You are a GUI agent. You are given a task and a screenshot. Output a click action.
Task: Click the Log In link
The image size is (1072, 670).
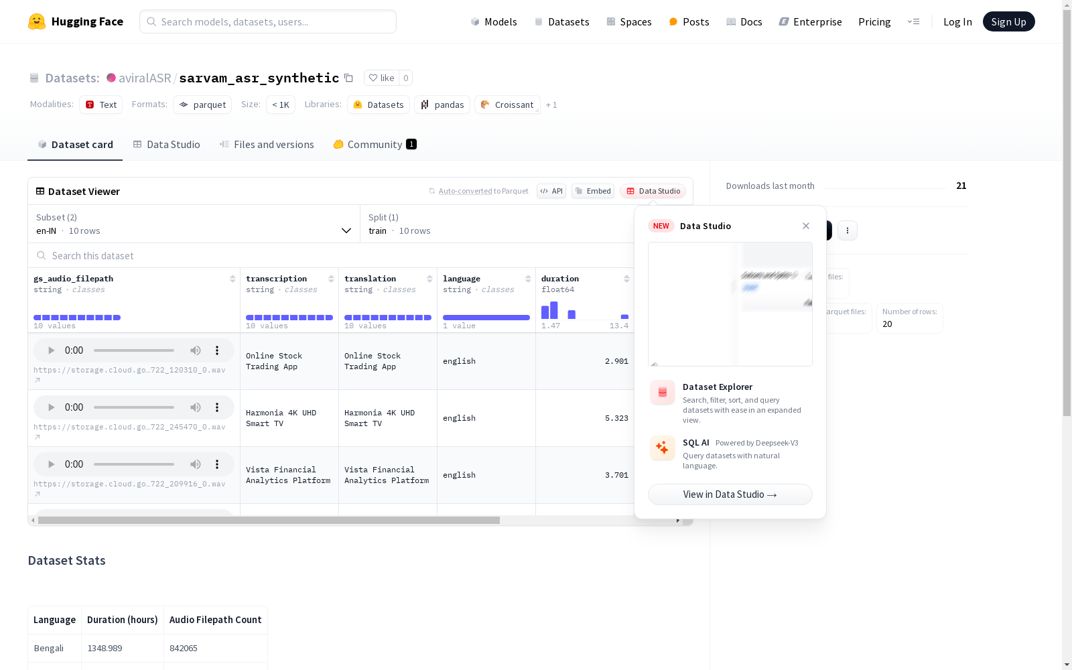957,21
